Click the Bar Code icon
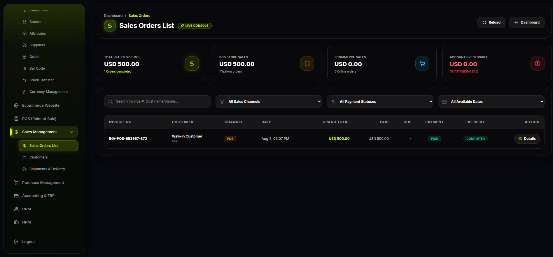The height and width of the screenshot is (257, 553). 24,68
